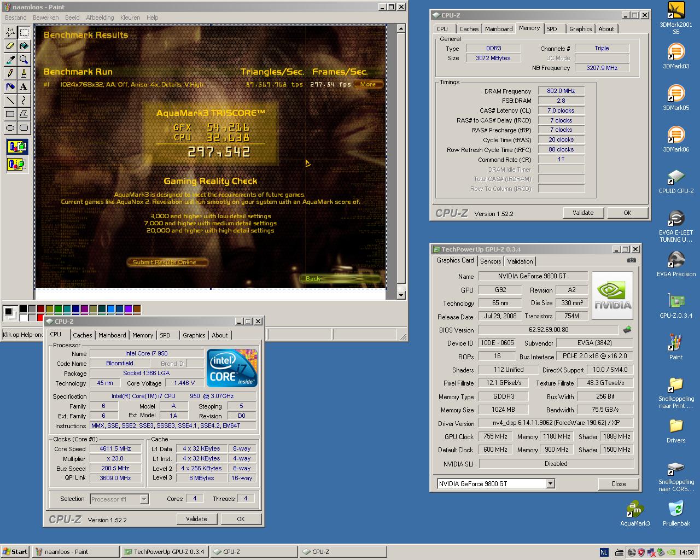
Task: Choose the brown color swatch in Paint
Action: 137,310
